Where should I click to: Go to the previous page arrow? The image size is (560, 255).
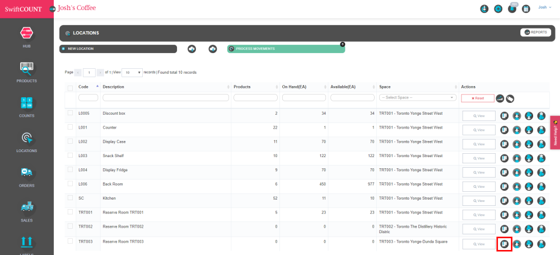(x=78, y=72)
